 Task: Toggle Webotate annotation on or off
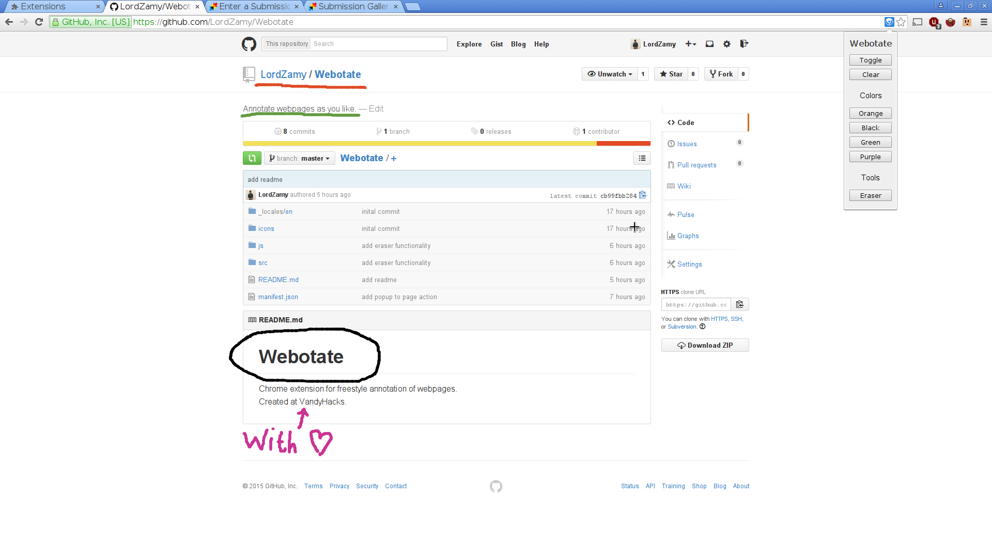tap(870, 60)
